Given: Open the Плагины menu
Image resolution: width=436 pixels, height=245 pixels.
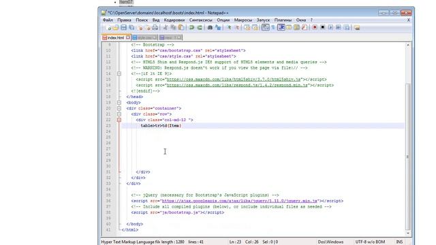Looking at the screenshot, I should 283,20.
